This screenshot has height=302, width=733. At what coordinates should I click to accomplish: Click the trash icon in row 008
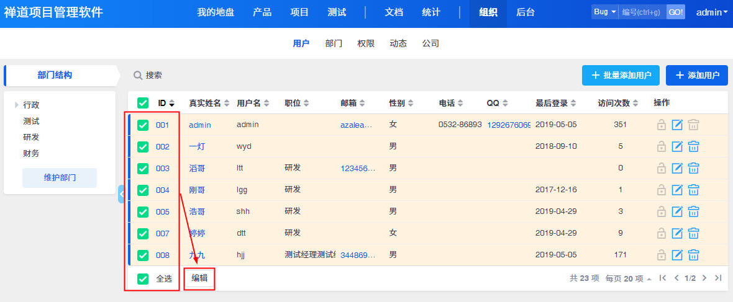694,255
